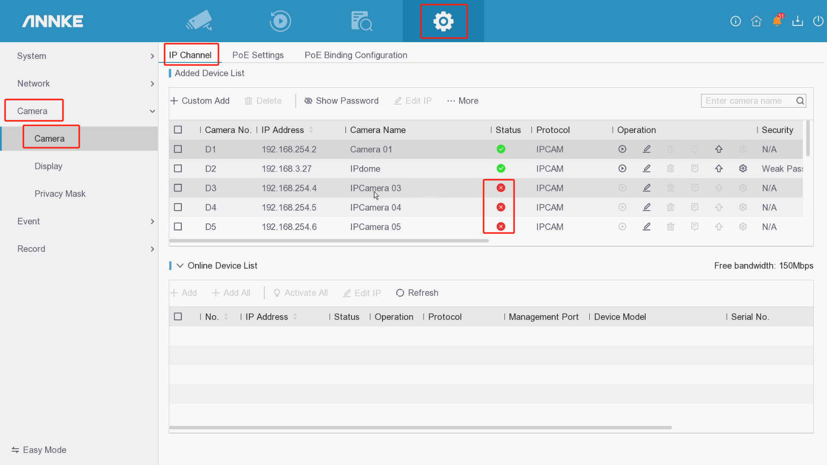
Task: Open the live view camera icon
Action: (x=199, y=21)
